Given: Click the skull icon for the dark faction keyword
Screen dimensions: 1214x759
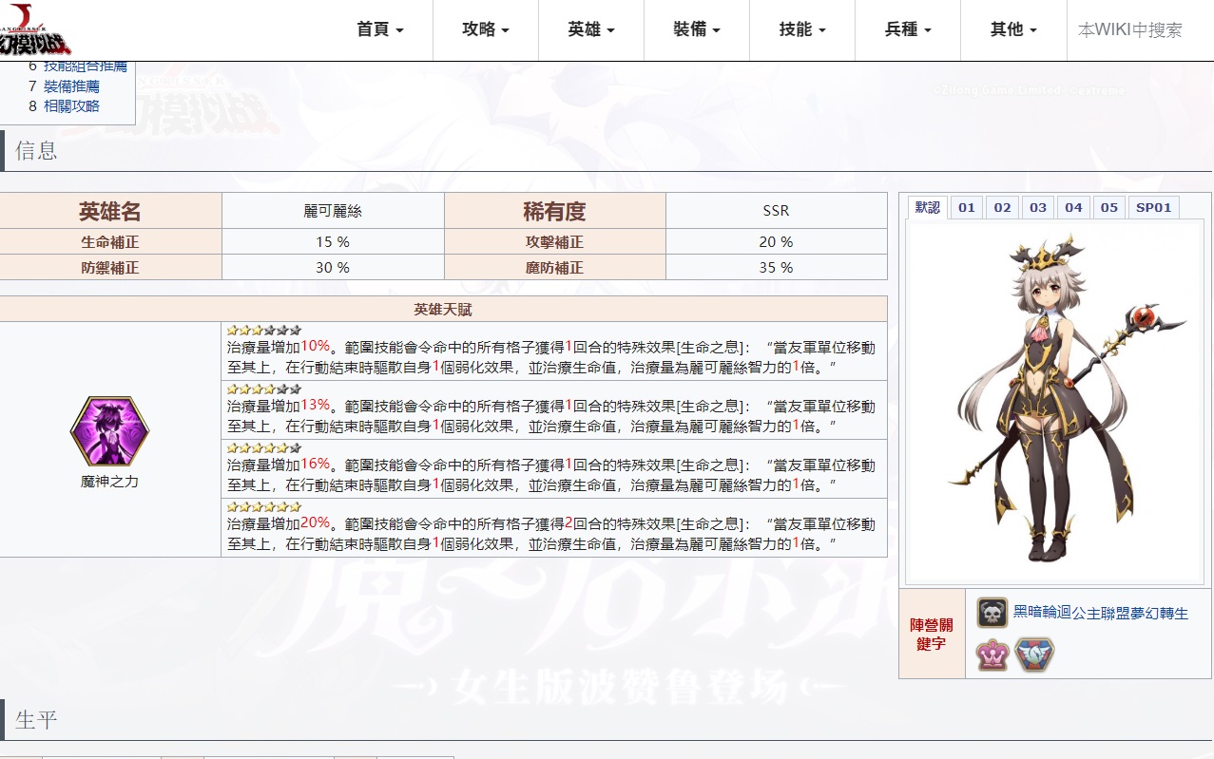Looking at the screenshot, I should 993,613.
